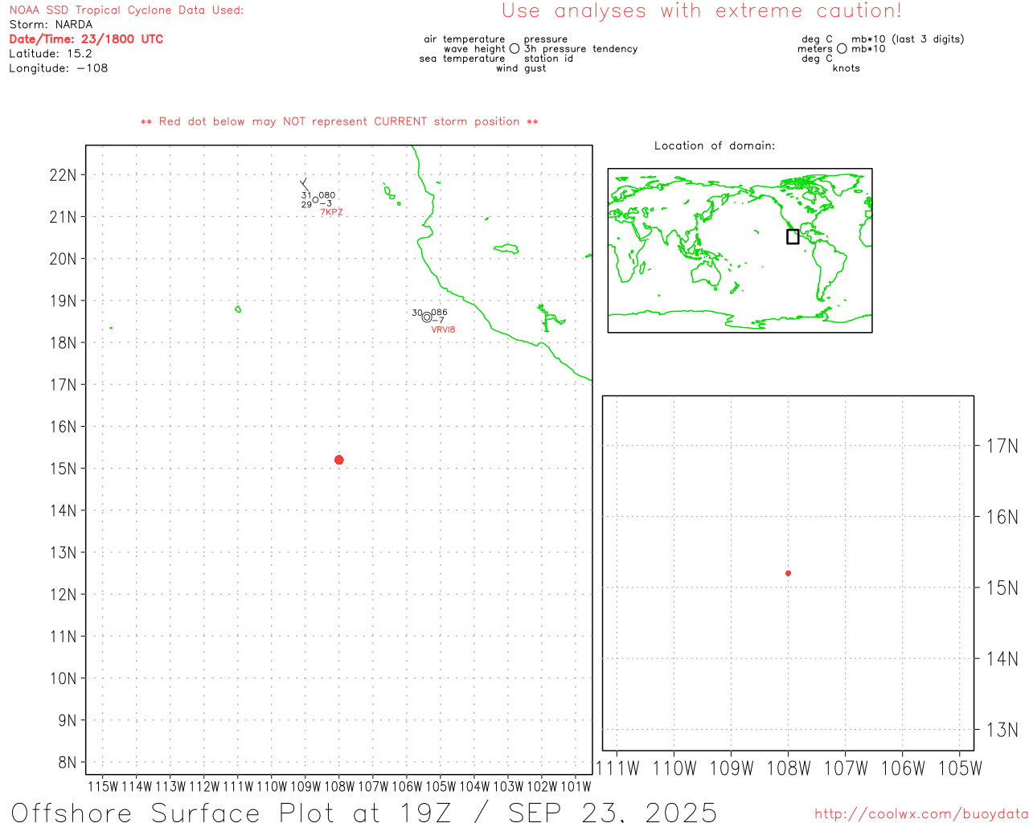Click the small red dot in zoomed inset map
The width and height of the screenshot is (1029, 823).
click(788, 573)
